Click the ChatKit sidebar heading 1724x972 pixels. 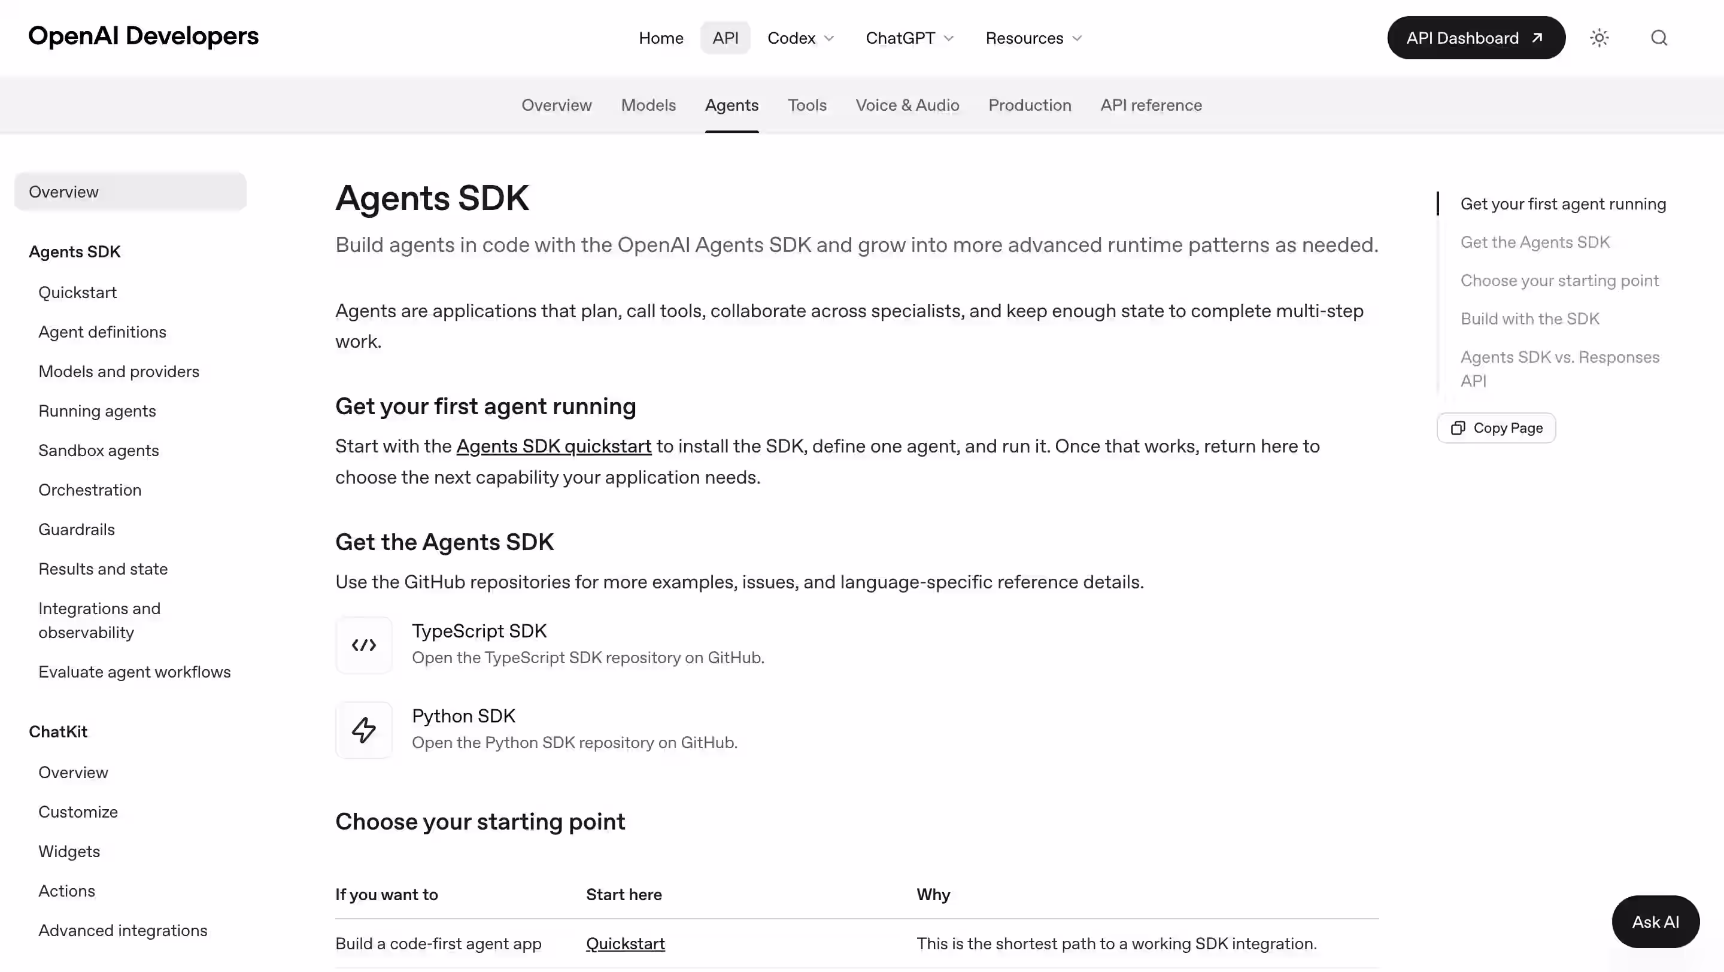[x=57, y=731]
